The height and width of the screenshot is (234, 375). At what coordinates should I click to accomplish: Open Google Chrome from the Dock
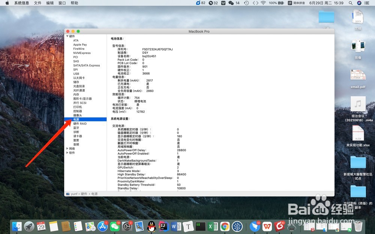tap(225, 226)
